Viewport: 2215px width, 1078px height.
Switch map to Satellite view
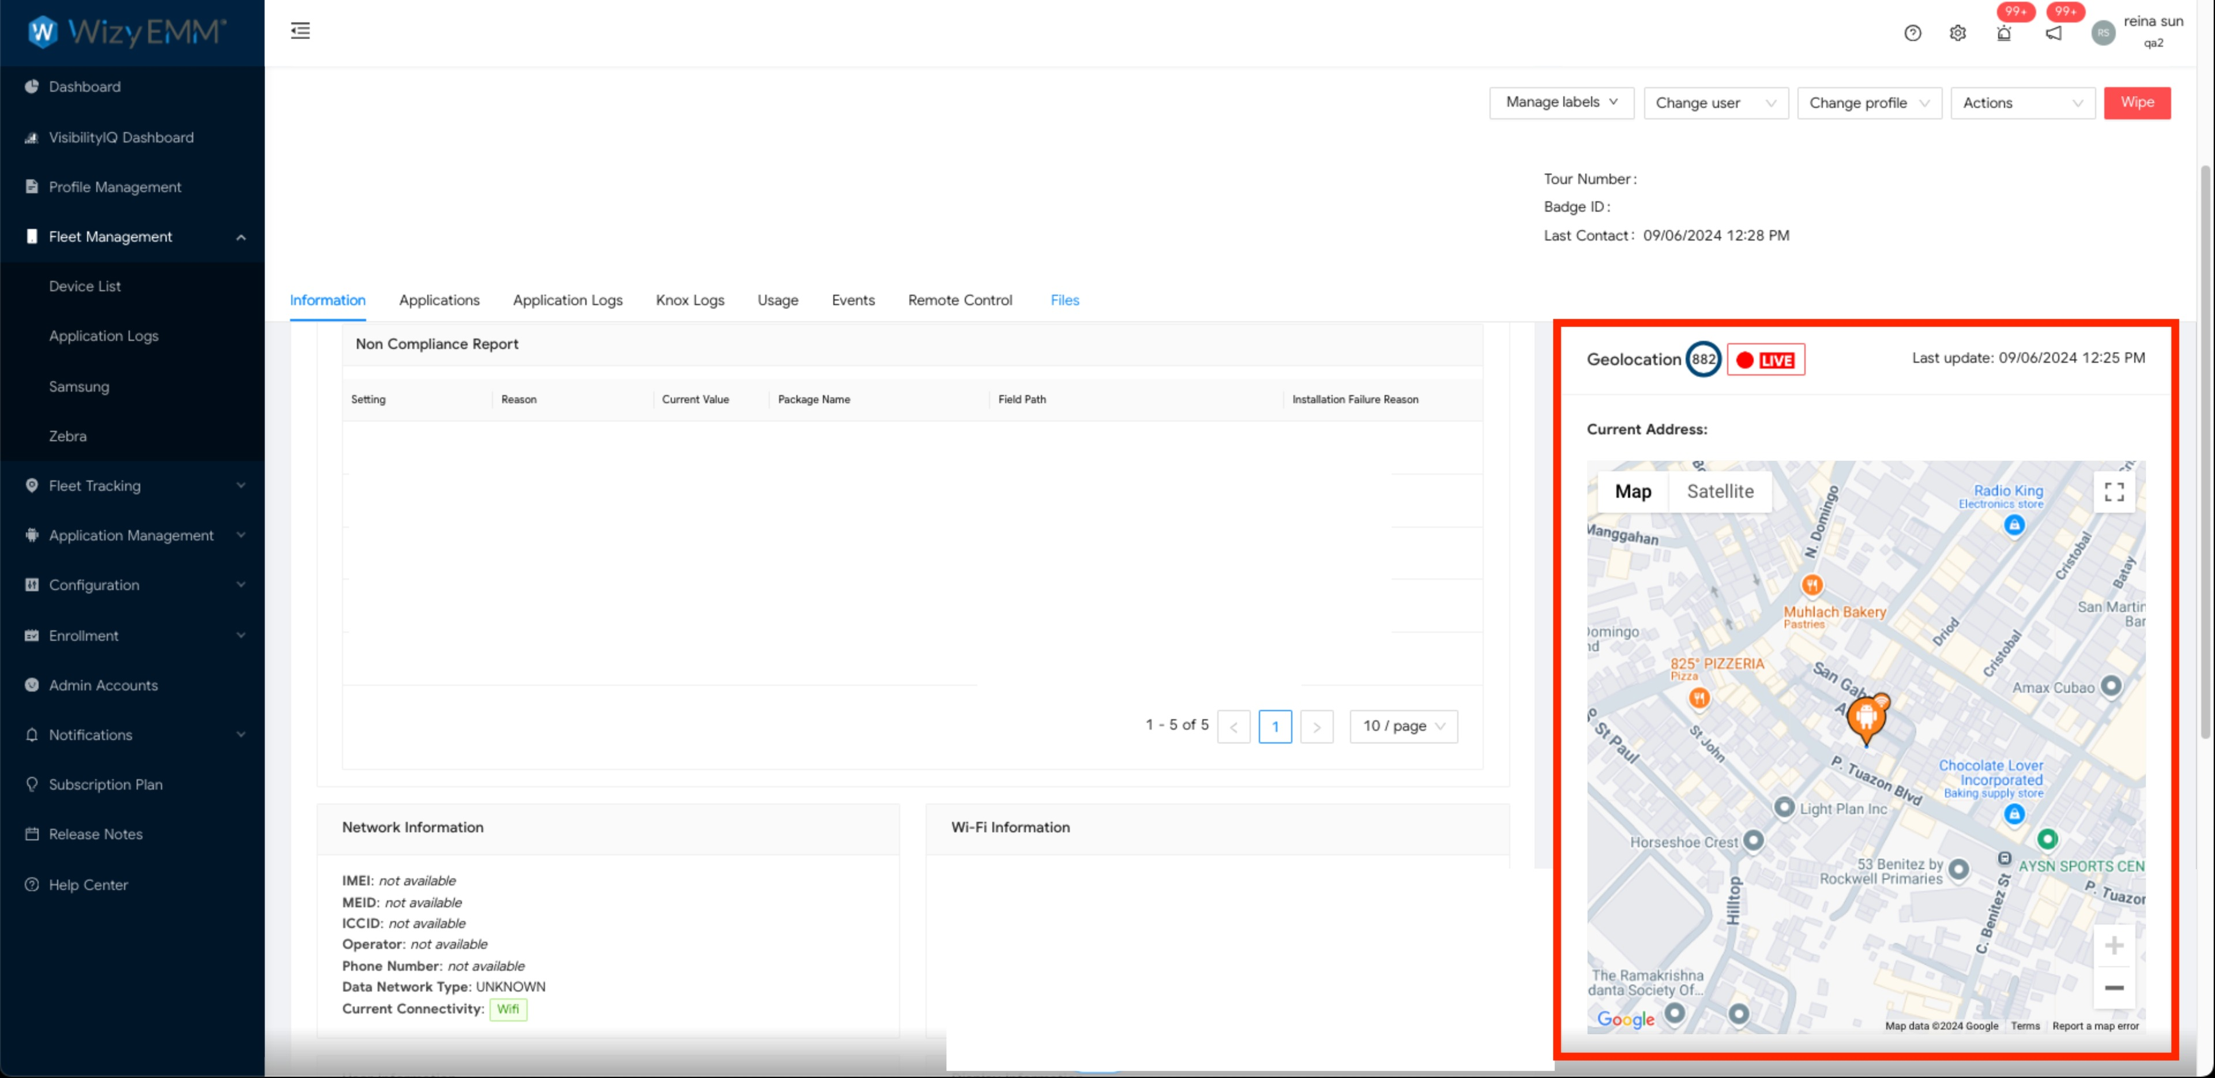click(x=1720, y=491)
